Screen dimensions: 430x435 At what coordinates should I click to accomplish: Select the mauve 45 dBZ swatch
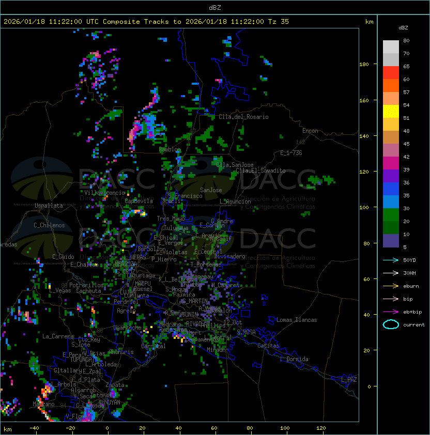391,150
